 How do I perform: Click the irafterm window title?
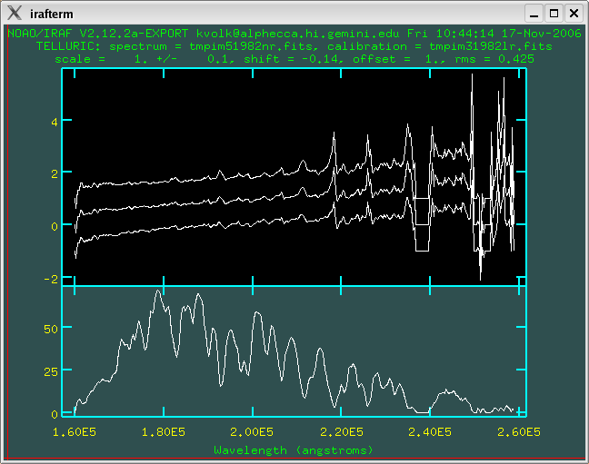click(x=52, y=14)
